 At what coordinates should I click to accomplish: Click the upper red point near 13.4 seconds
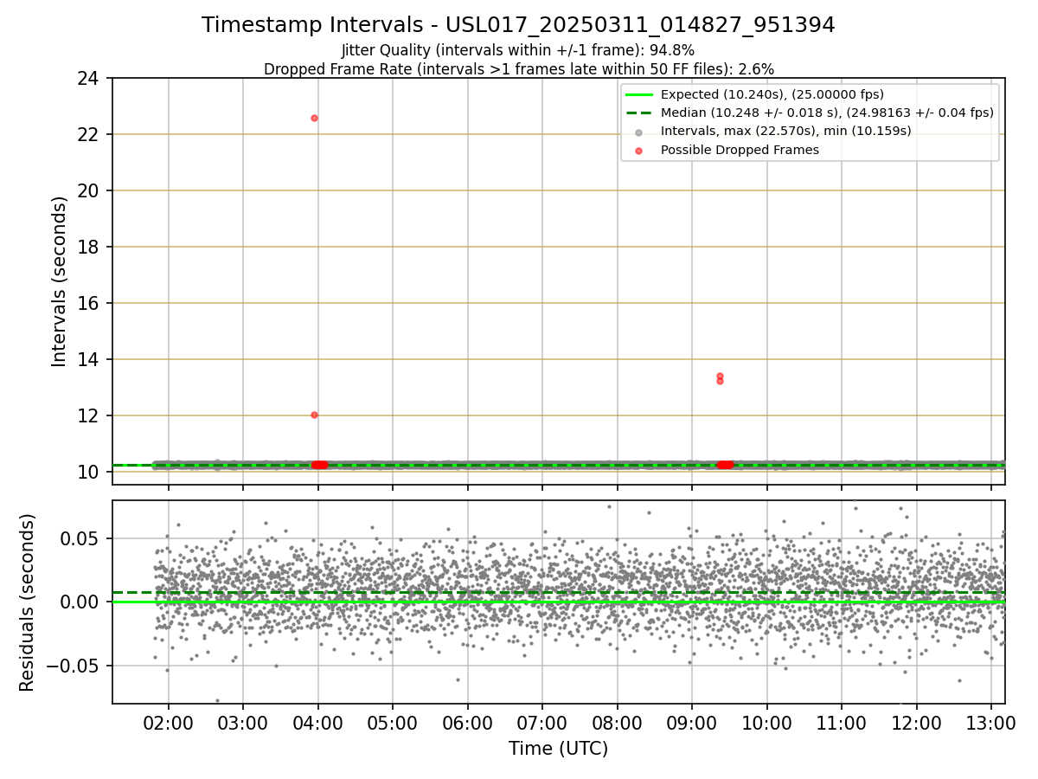[720, 376]
